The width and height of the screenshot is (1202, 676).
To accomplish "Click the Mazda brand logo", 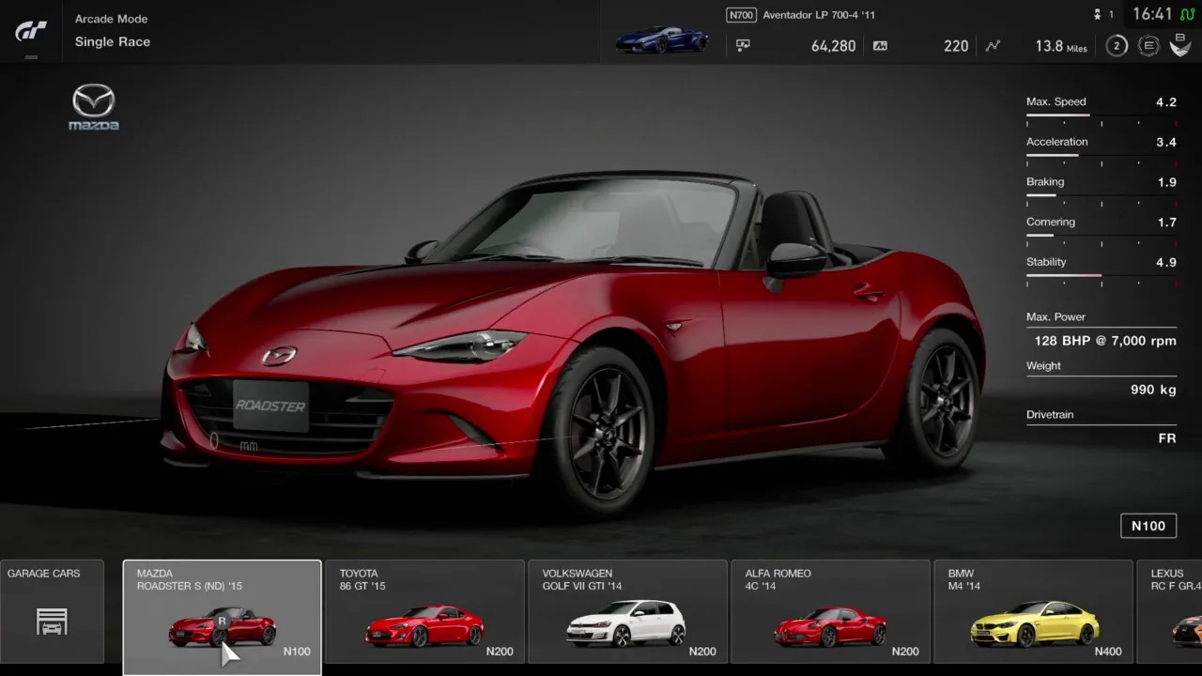I will (94, 107).
